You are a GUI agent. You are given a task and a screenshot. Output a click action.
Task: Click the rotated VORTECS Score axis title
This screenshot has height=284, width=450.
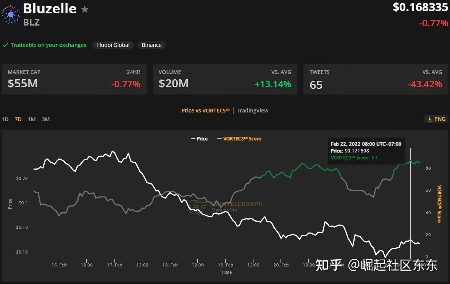pyautogui.click(x=439, y=204)
